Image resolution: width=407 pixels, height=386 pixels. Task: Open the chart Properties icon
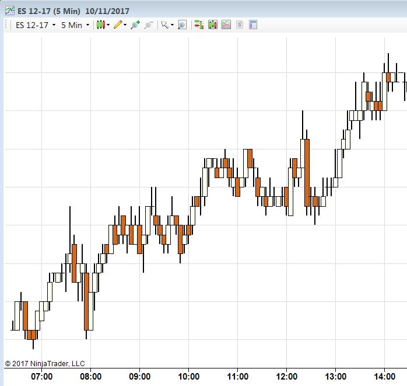(253, 25)
